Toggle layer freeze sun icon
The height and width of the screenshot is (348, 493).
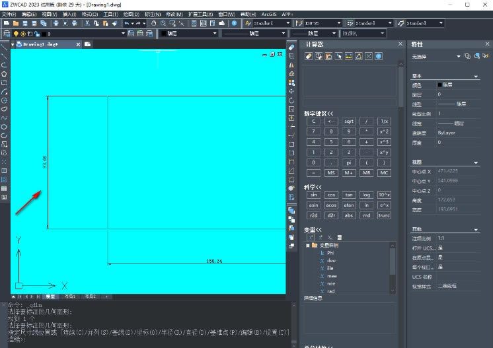(23, 34)
